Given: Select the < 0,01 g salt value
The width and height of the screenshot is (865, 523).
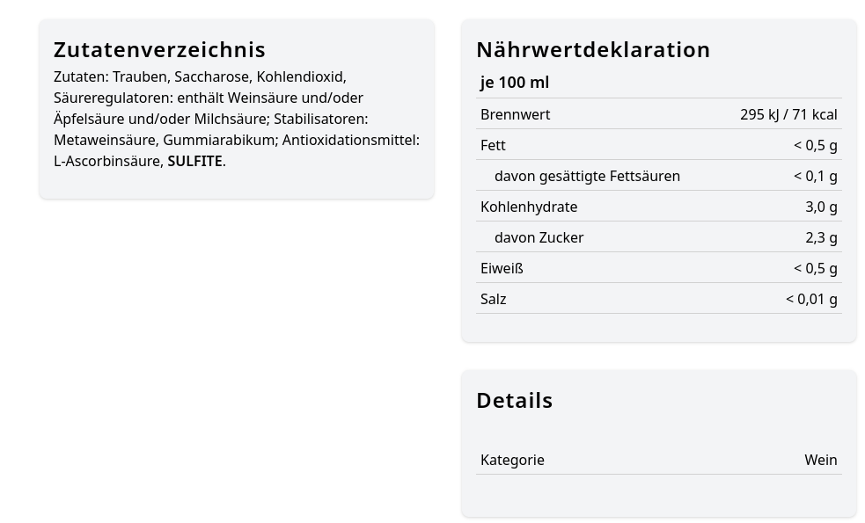Looking at the screenshot, I should click(810, 299).
